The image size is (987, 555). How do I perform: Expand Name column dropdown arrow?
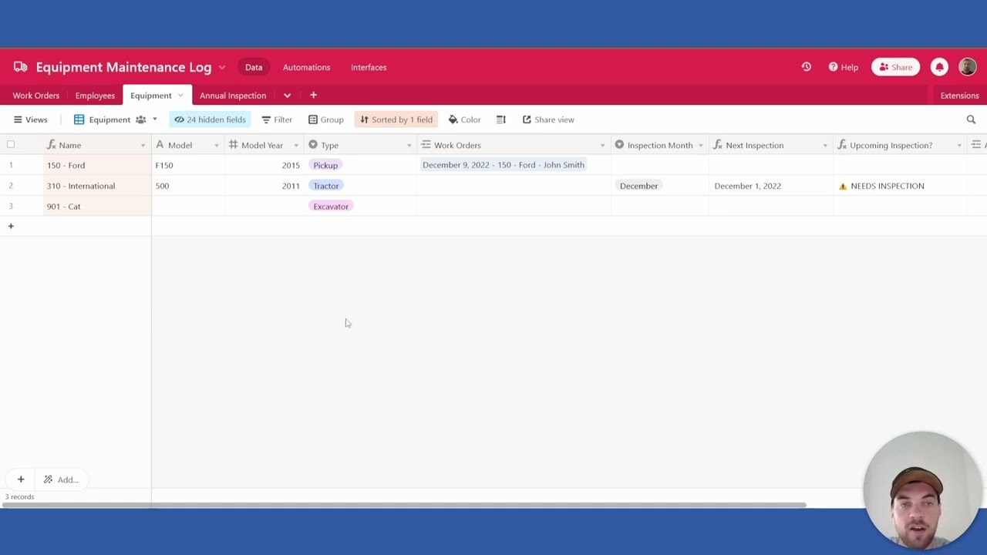click(x=143, y=145)
